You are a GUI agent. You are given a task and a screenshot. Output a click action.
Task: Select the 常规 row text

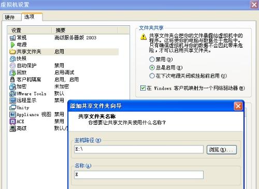[22, 38]
